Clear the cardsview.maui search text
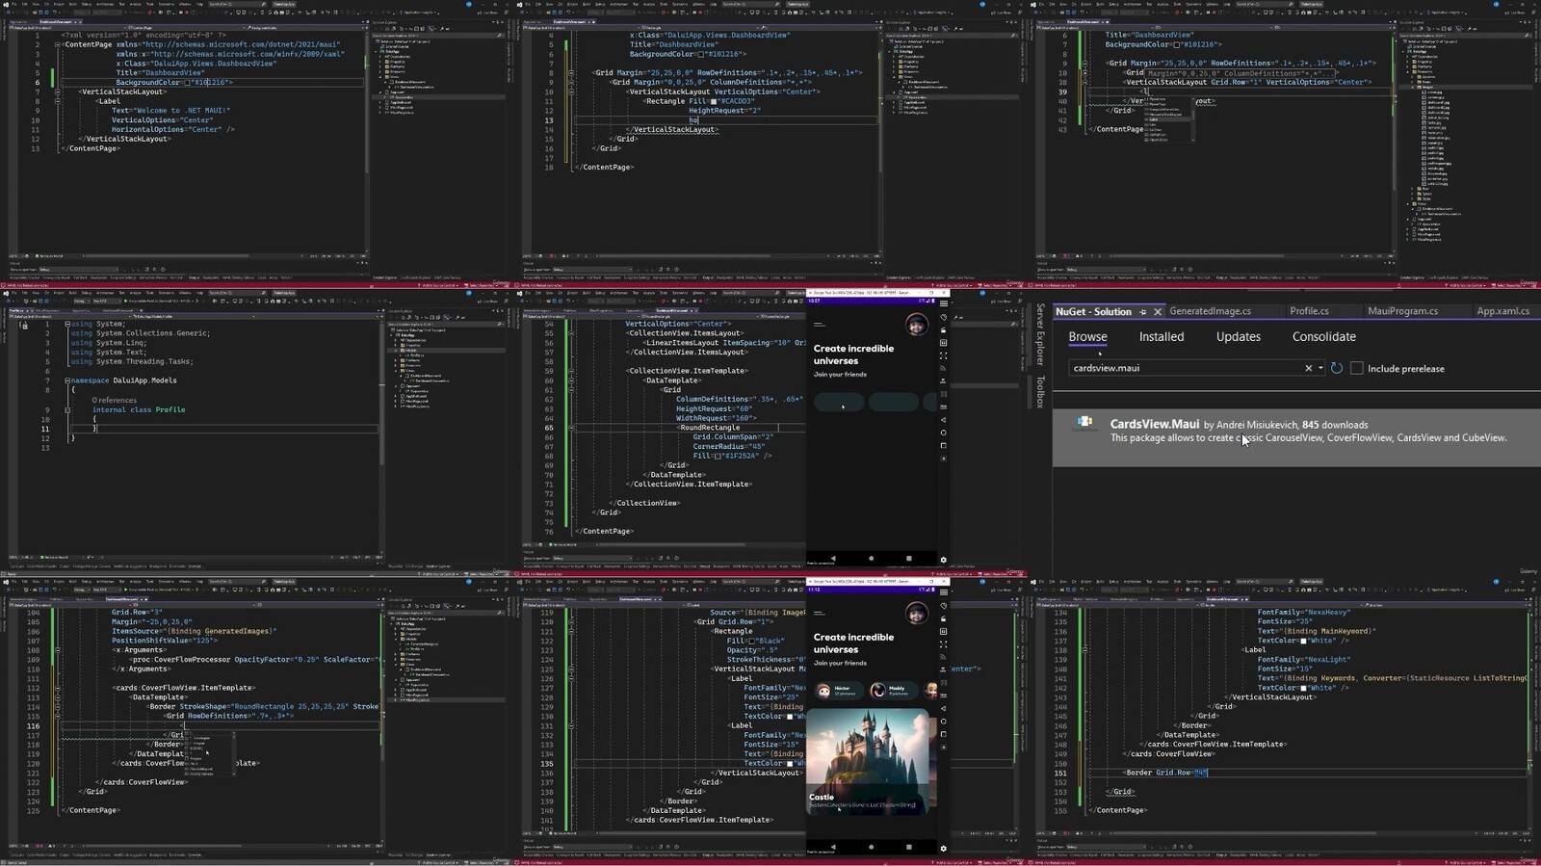 pyautogui.click(x=1308, y=368)
